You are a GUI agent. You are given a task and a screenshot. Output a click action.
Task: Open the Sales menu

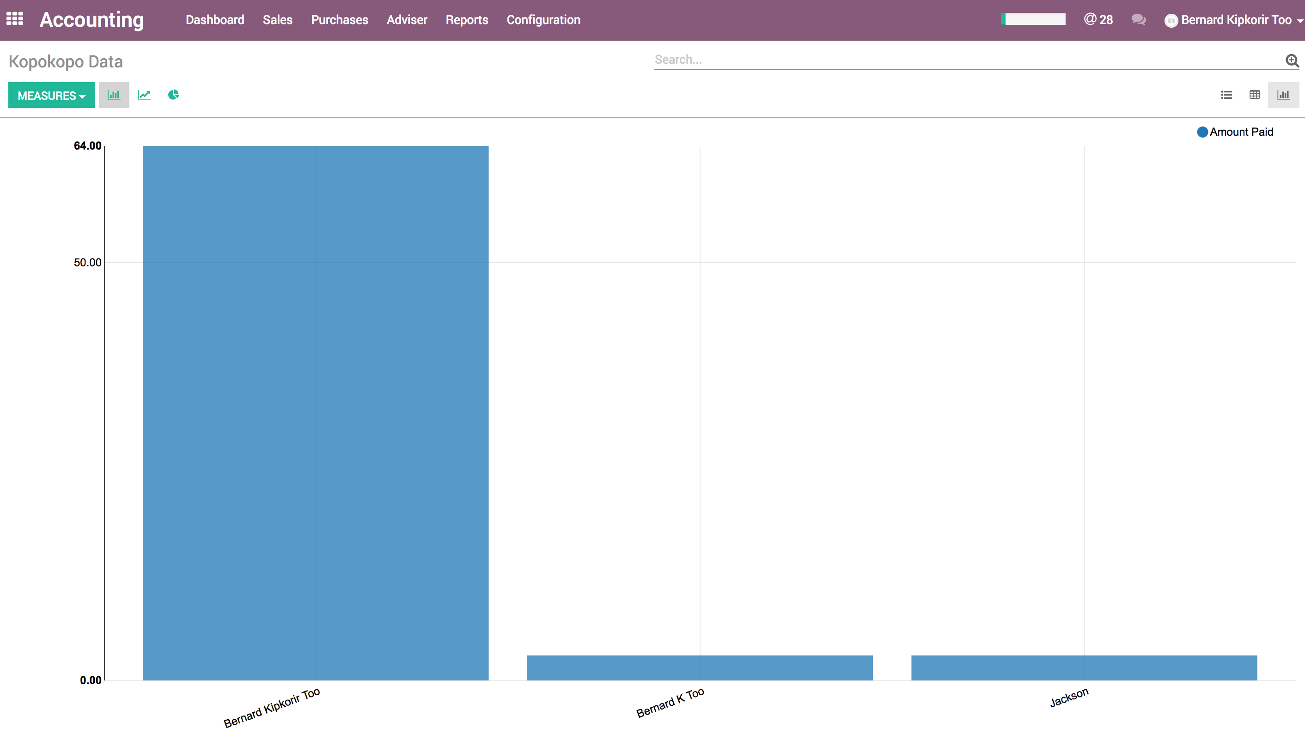coord(278,20)
